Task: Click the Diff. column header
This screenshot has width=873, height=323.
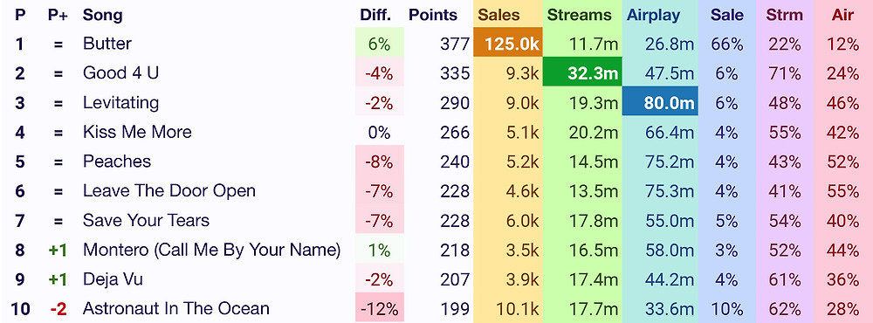Action: pyautogui.click(x=375, y=15)
